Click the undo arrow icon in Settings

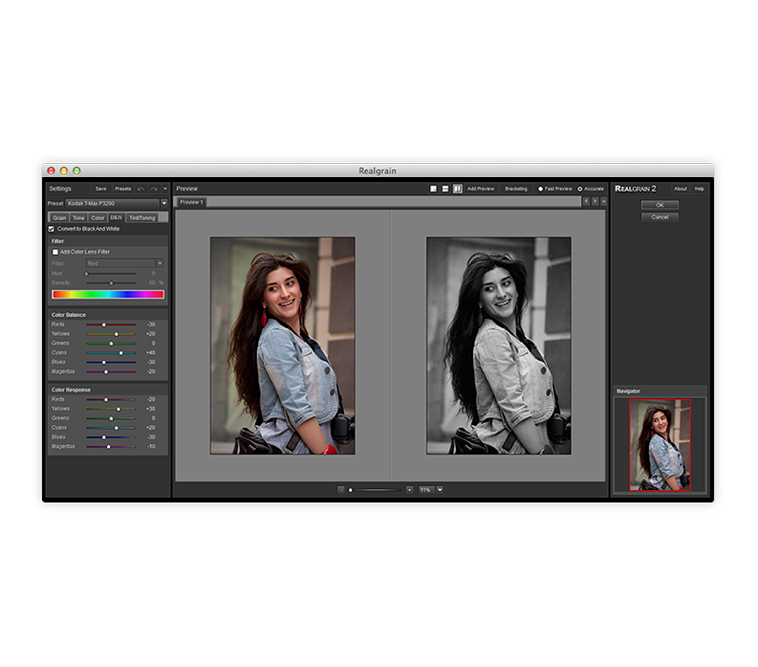[x=141, y=188]
